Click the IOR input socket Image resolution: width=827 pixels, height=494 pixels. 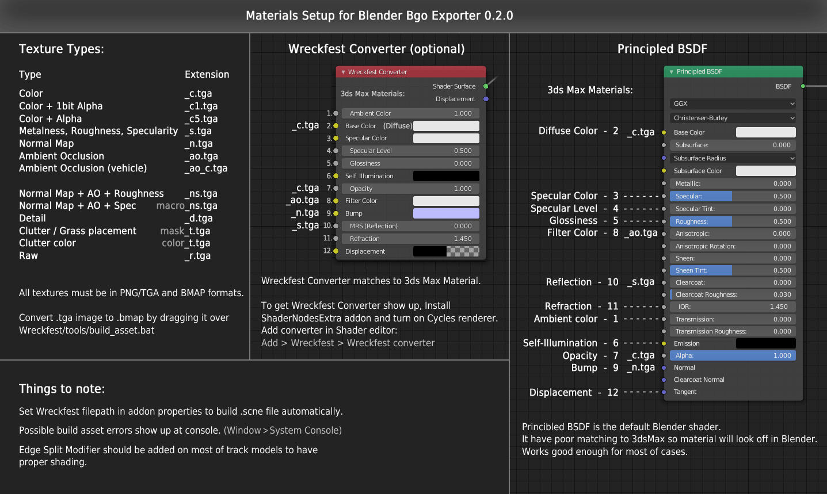click(664, 307)
